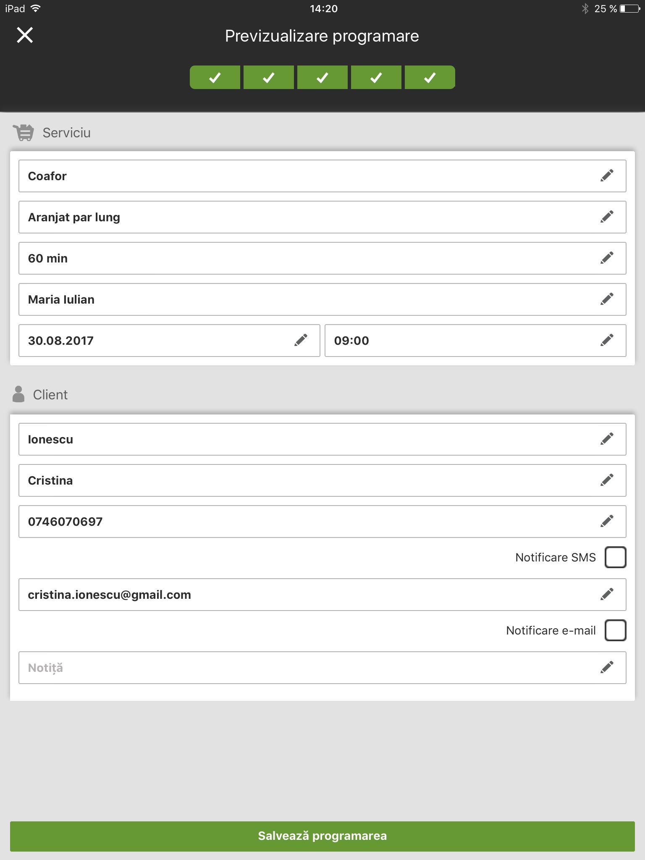Tap the Notificare e-mail label
This screenshot has height=860, width=645.
551,630
